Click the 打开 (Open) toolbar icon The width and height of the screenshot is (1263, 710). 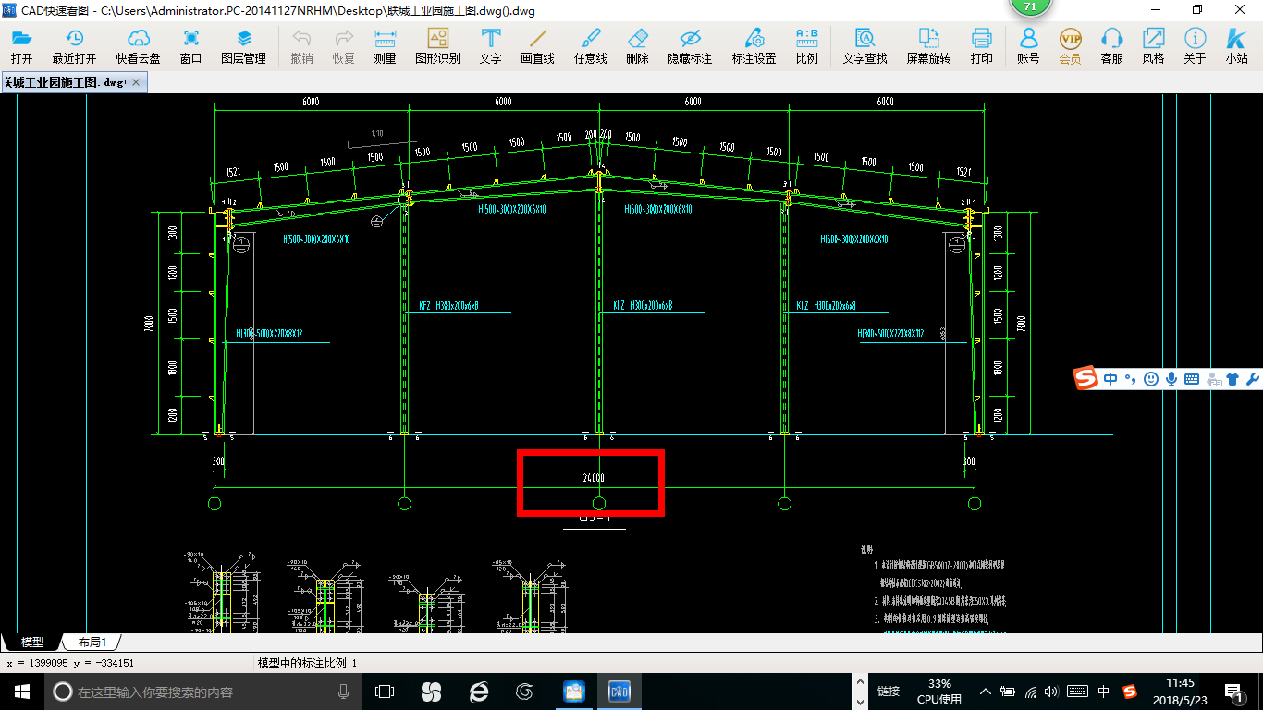pos(21,45)
